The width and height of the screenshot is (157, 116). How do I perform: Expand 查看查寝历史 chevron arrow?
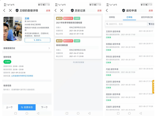click(49, 48)
